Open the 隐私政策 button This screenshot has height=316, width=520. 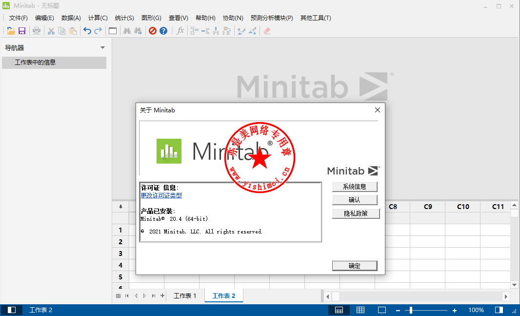tap(356, 213)
